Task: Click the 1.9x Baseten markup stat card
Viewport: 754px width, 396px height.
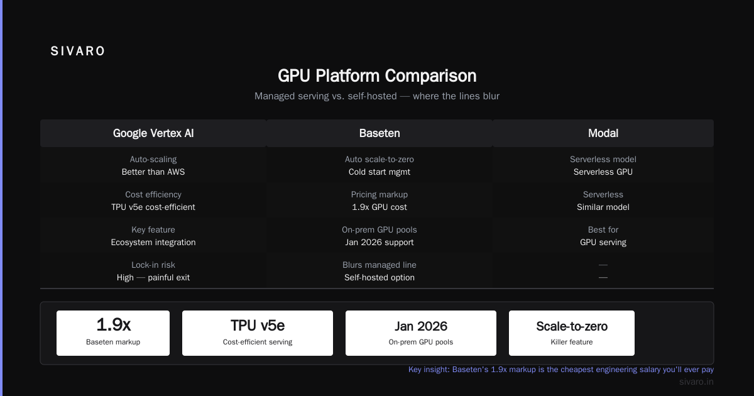Action: tap(113, 333)
